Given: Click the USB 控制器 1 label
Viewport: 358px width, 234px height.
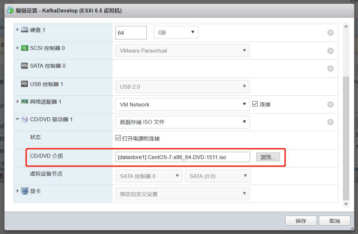Looking at the screenshot, I should point(47,84).
